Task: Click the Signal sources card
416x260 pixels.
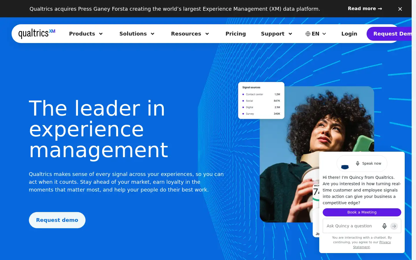Action: 261,101
